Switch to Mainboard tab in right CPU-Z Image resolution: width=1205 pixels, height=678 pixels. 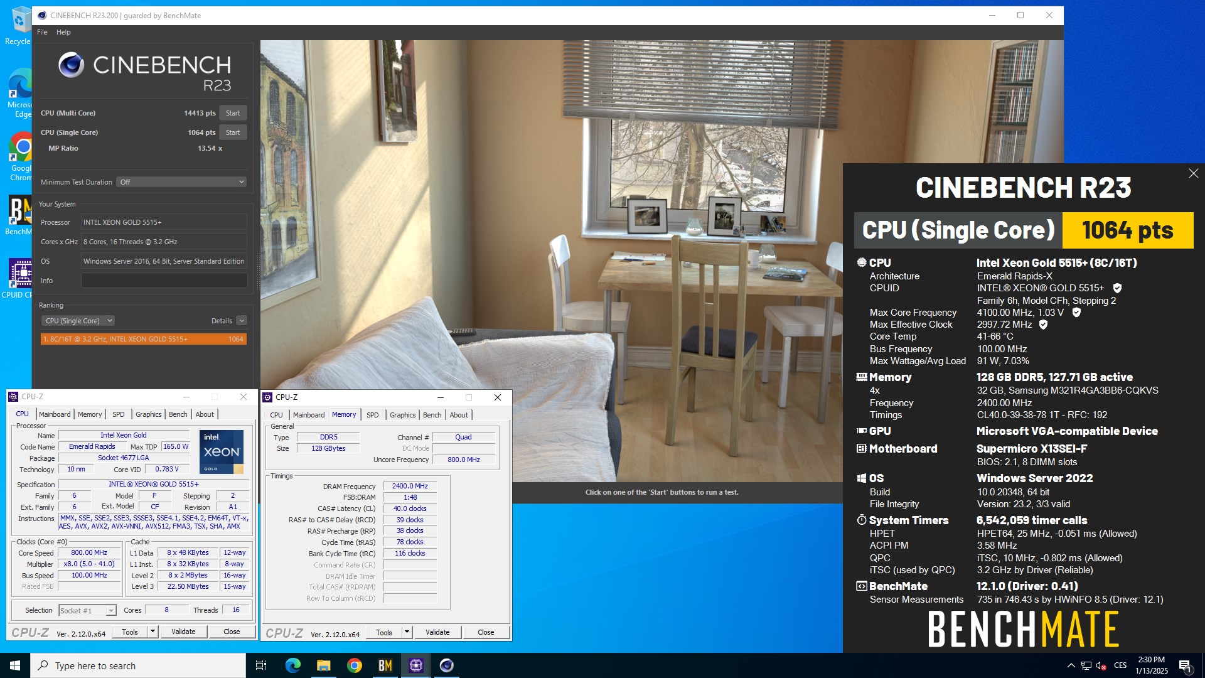pos(309,415)
